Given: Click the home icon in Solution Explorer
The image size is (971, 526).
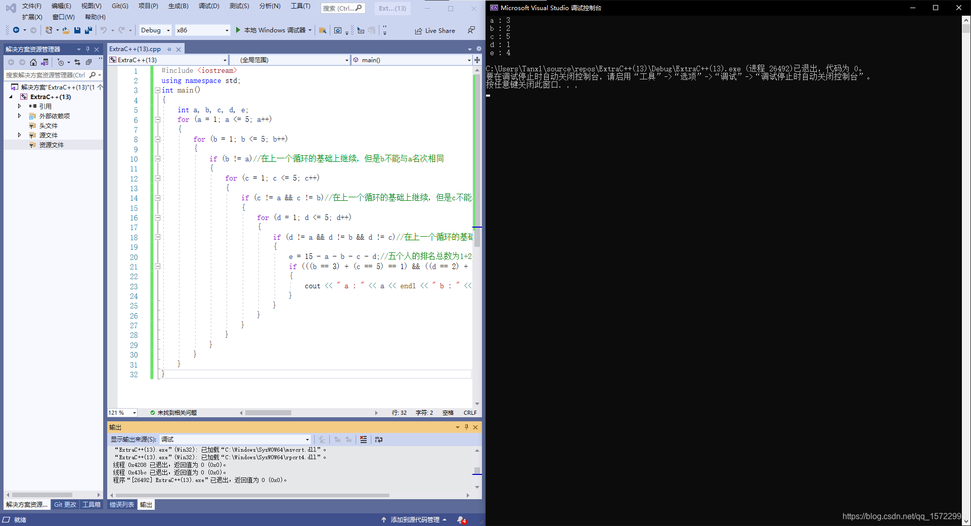Looking at the screenshot, I should [x=33, y=62].
